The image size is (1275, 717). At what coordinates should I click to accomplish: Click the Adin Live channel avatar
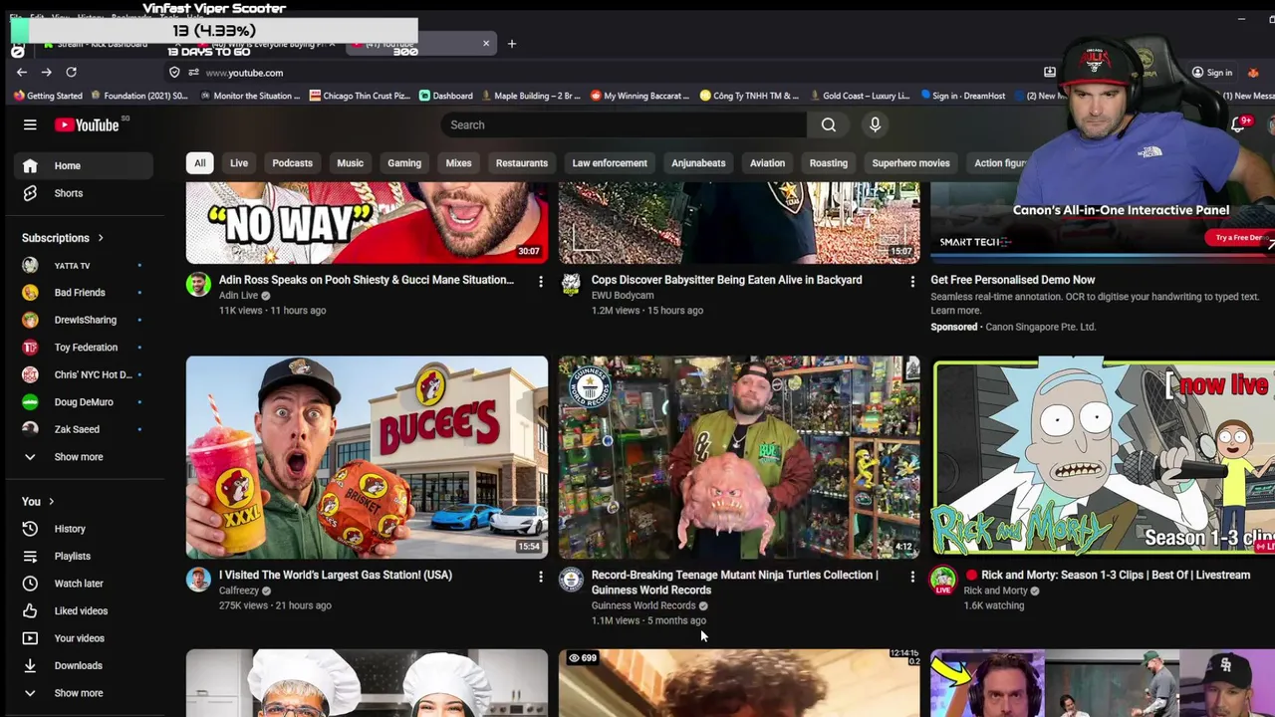point(198,285)
